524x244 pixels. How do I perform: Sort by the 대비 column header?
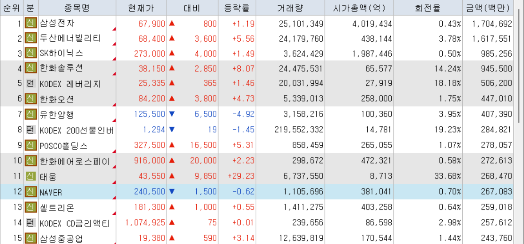point(192,8)
